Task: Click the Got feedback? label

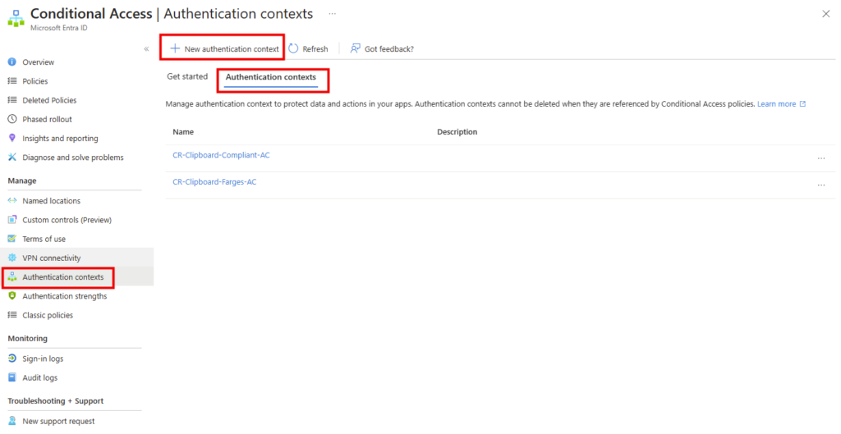Action: (389, 48)
